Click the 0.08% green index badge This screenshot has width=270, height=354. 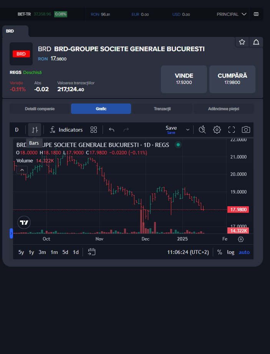tap(61, 14)
